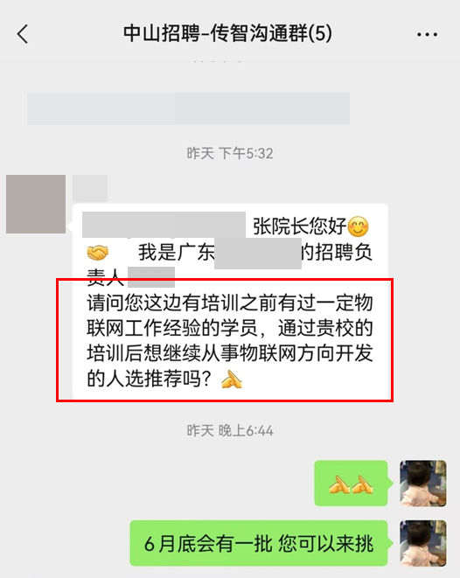
Task: Tap the timestamp 昨天 下午5:32
Action: click(x=230, y=153)
